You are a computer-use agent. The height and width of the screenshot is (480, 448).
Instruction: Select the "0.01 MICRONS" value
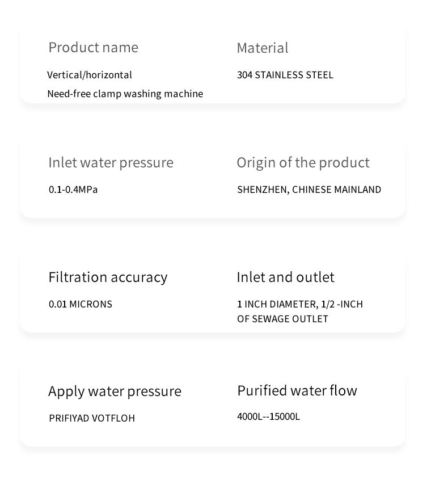[81, 304]
